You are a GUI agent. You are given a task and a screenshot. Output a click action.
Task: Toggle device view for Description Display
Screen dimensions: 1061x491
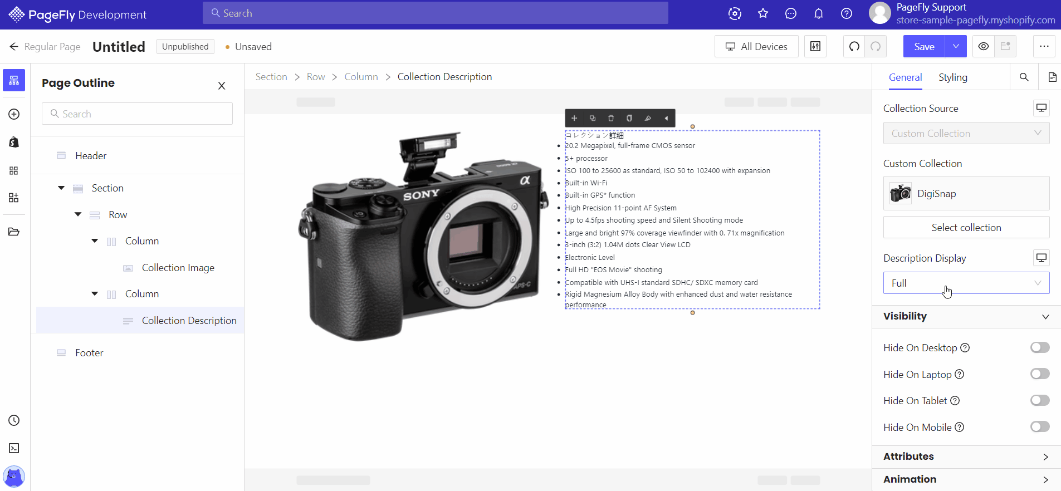tap(1042, 257)
